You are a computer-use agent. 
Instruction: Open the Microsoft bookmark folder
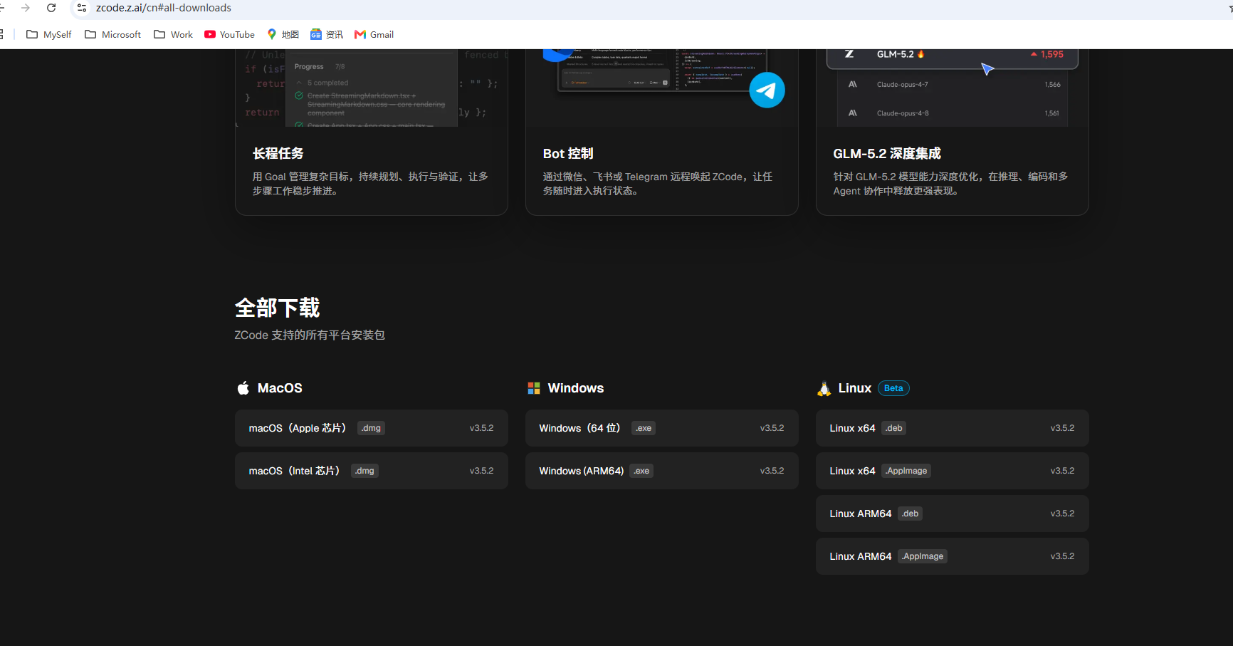coord(113,34)
